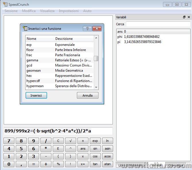Click the divide slash keypad button
Viewport: 192px width, 170px height.
[x=46, y=141]
